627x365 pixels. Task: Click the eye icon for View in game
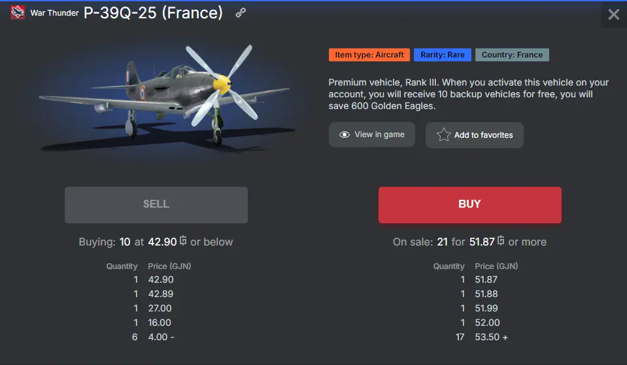tap(345, 135)
